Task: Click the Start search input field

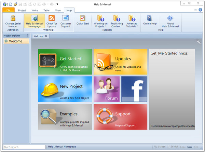Action: coord(24,147)
